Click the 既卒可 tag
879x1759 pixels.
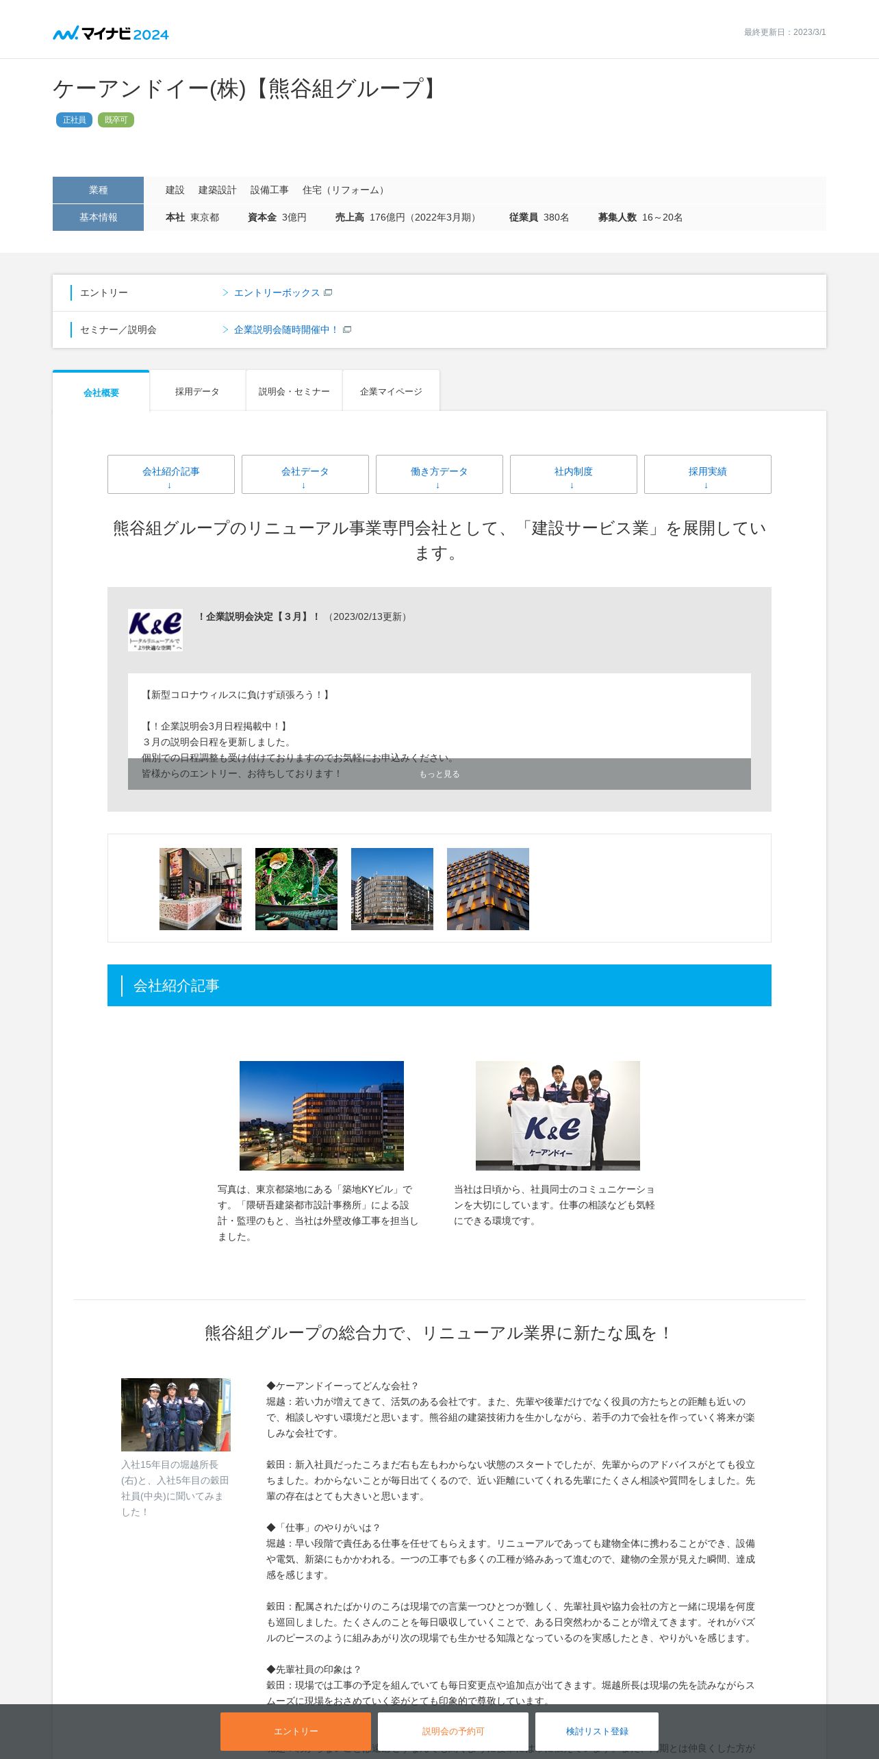(116, 120)
